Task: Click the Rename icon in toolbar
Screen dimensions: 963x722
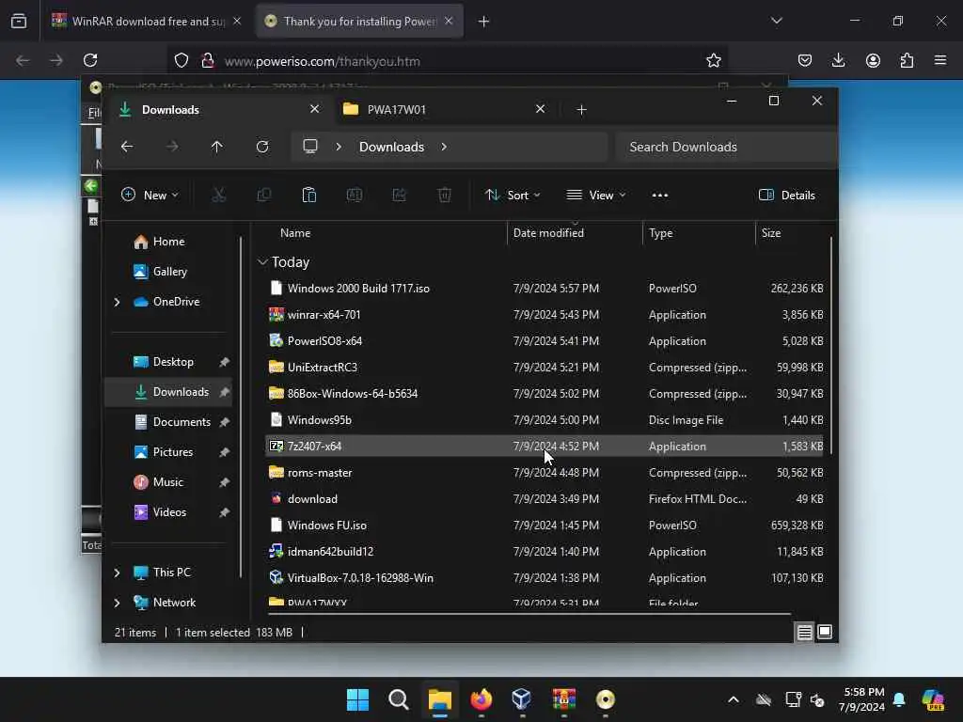Action: [x=355, y=196]
